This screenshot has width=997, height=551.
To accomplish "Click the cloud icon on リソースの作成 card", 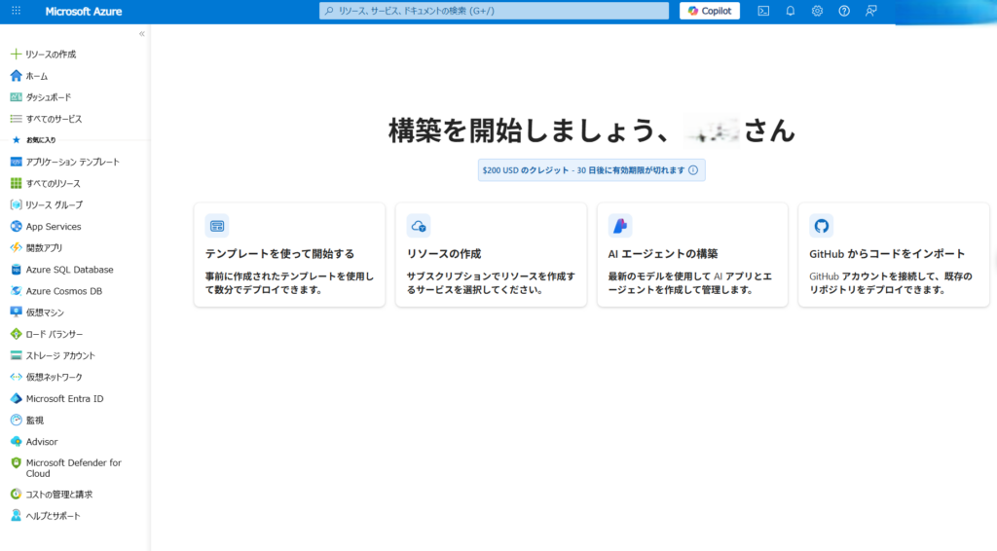I will (419, 226).
